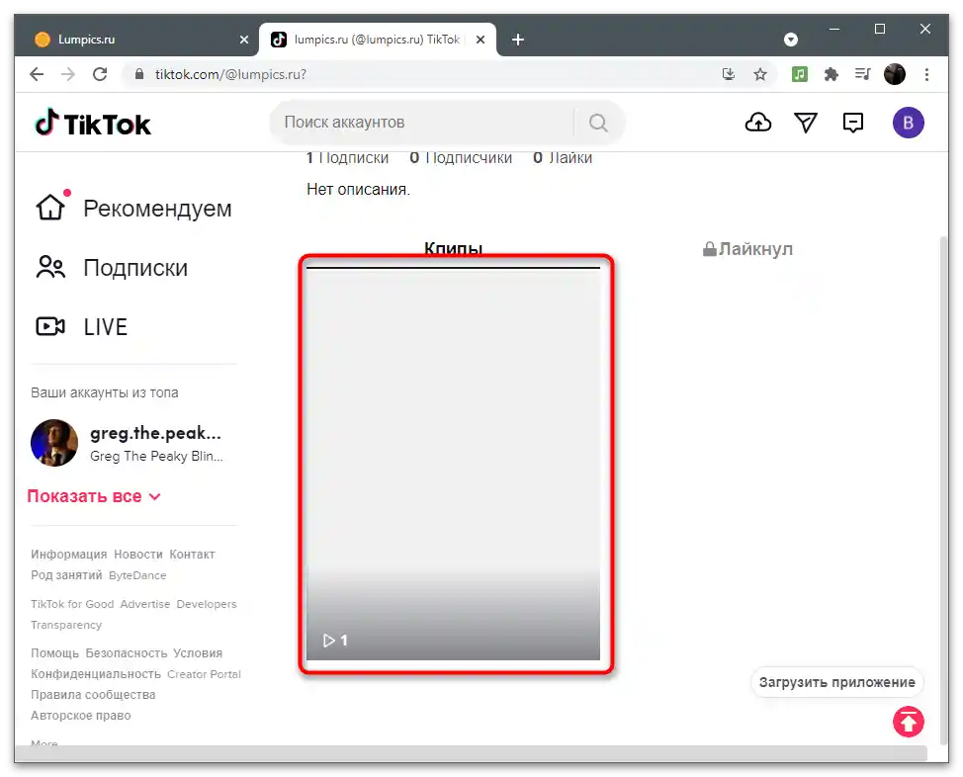Screen dimensions: 963x777
Task: Open the Условия link
Action: coord(198,652)
